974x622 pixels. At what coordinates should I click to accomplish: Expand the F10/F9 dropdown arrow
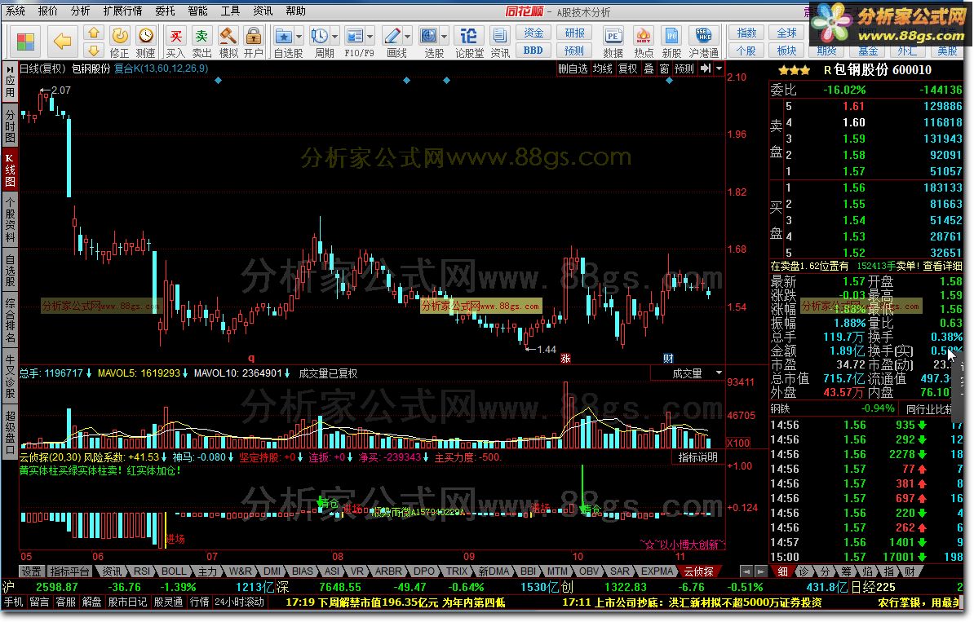click(370, 37)
